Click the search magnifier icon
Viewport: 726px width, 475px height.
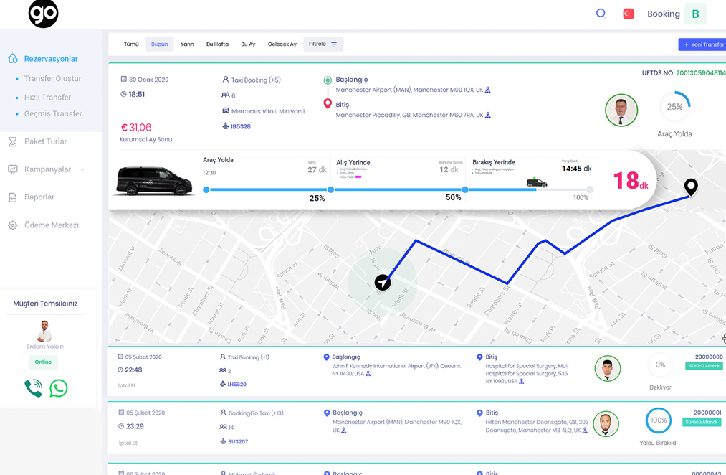tap(601, 14)
